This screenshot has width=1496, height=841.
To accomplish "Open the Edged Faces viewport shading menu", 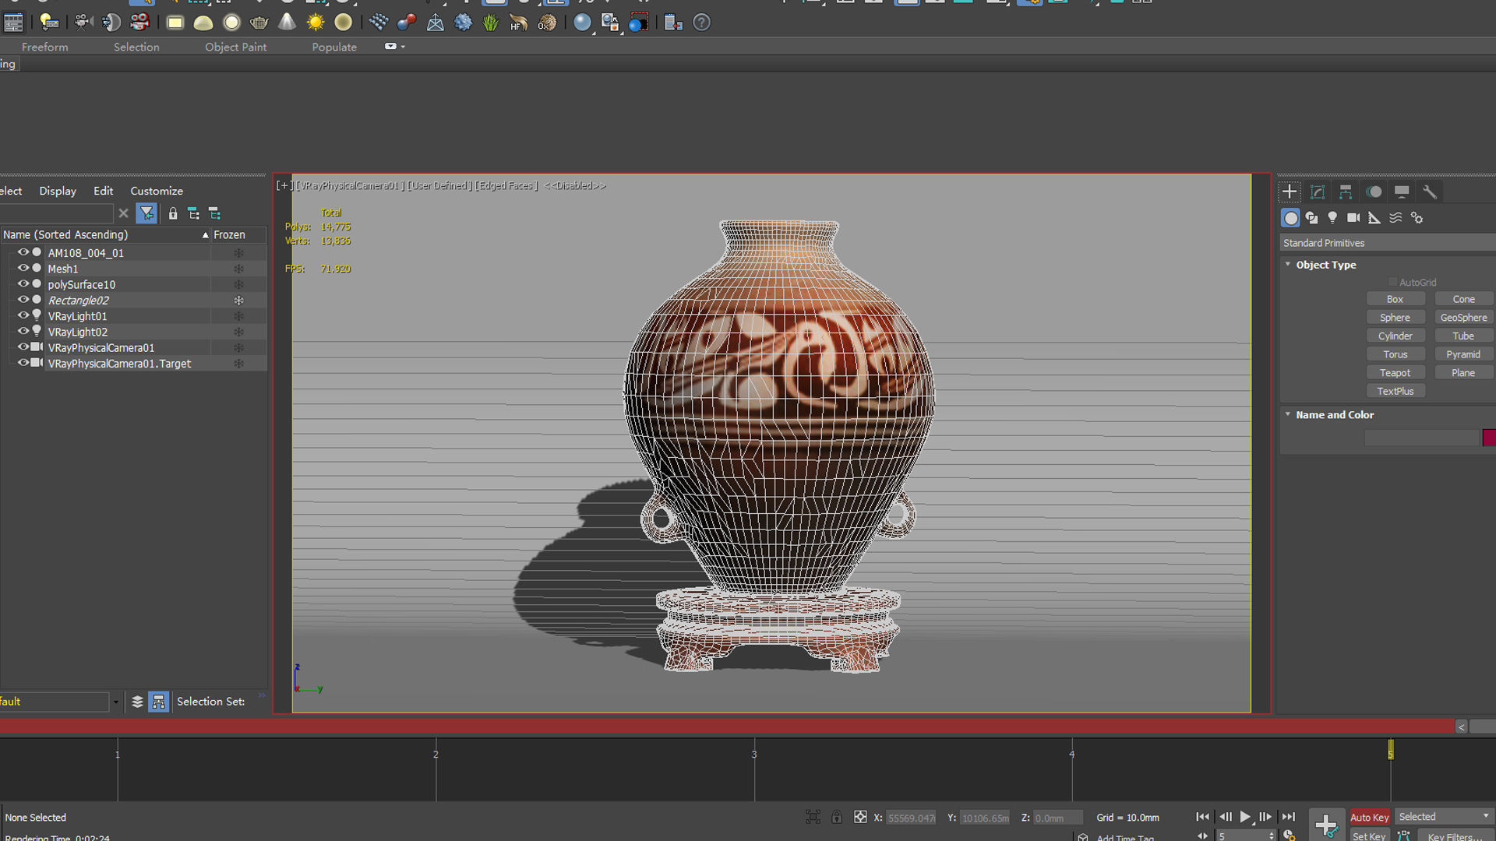I will [506, 185].
